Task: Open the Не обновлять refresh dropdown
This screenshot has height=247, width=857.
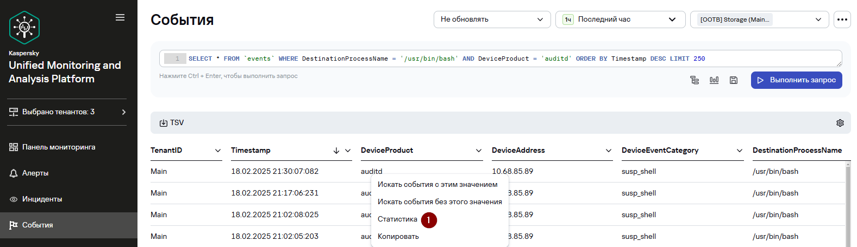Action: (492, 19)
